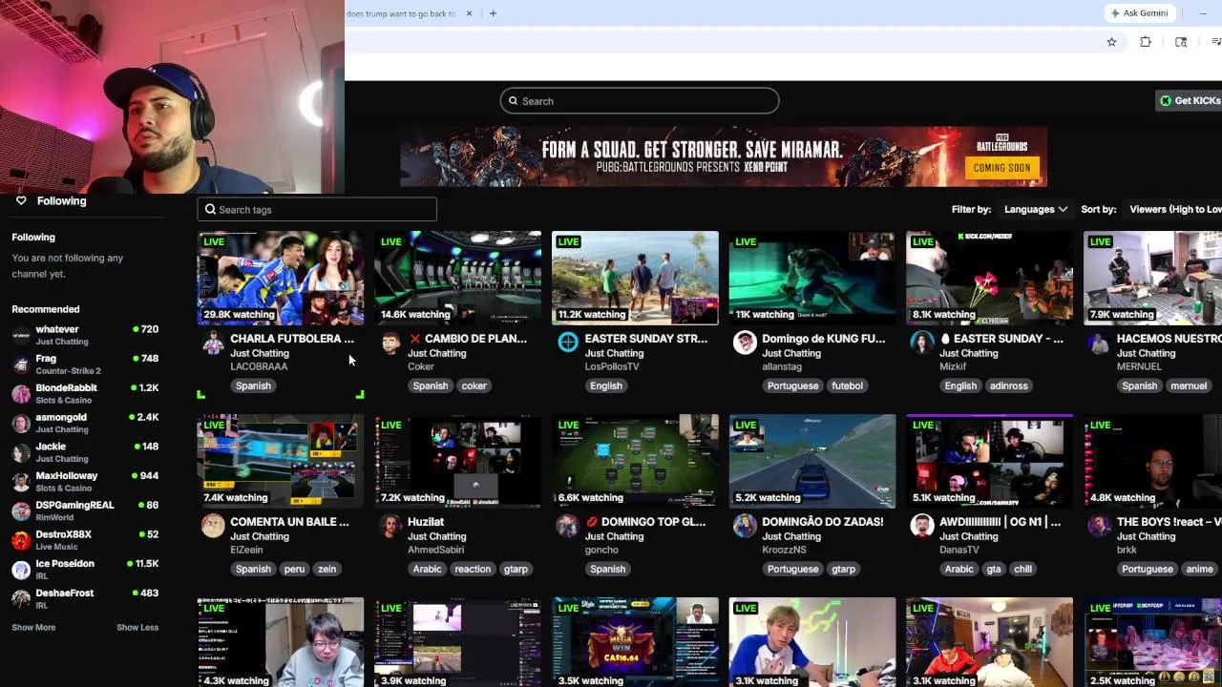1222x687 pixels.
Task: Click the Following sidebar menu label
Action: (62, 201)
